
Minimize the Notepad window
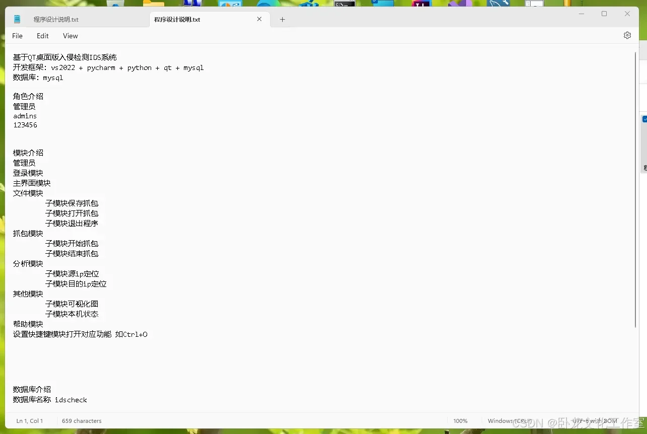click(x=581, y=14)
